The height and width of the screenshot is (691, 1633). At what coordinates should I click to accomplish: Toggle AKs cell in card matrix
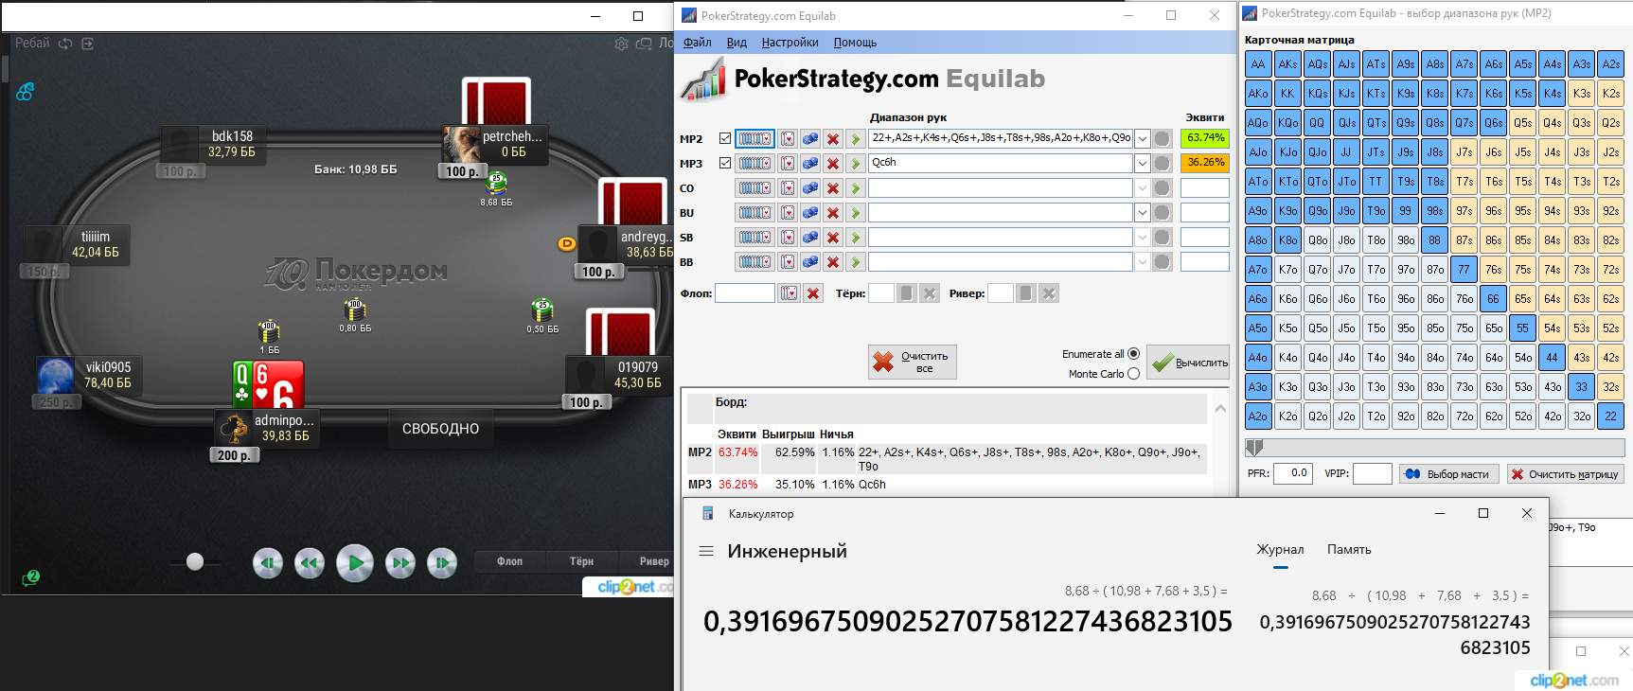(x=1287, y=64)
